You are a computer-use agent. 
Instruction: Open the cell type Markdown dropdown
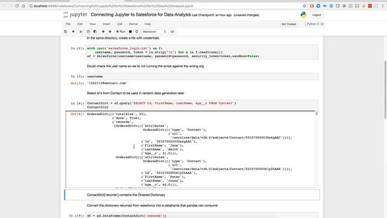(154, 31)
